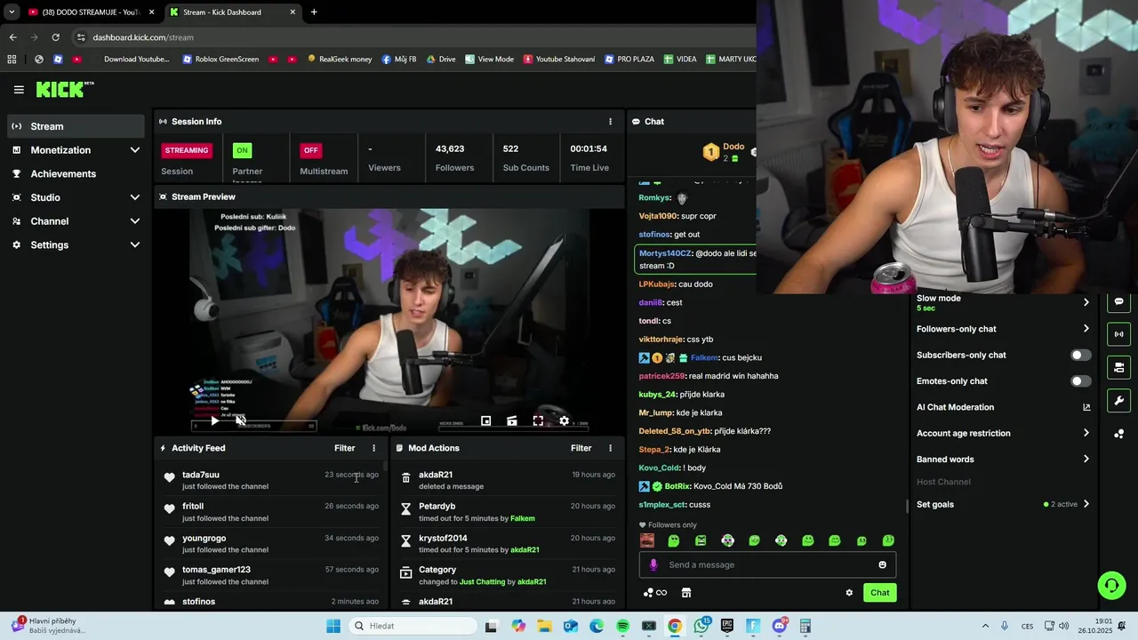Open AI Chat Moderation external link icon
The image size is (1138, 640).
(x=1086, y=407)
